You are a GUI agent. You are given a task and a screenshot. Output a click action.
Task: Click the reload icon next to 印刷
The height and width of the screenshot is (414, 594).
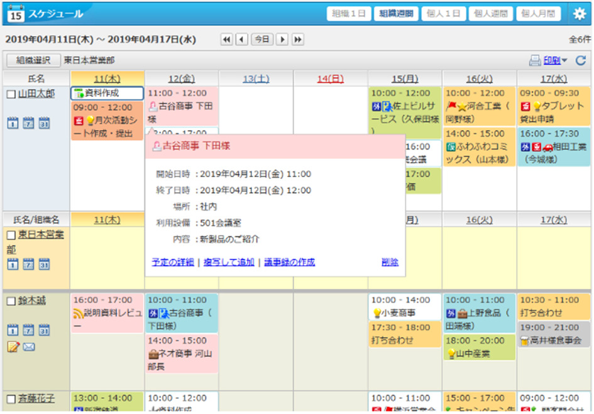tap(580, 61)
